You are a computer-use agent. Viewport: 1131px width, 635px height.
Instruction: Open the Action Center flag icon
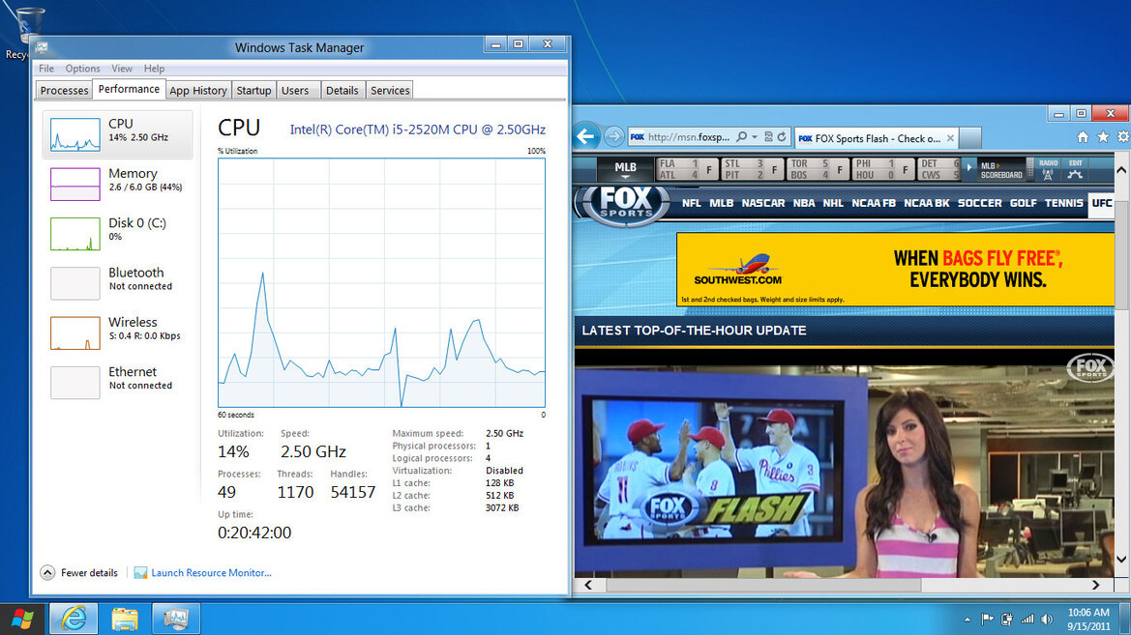(x=988, y=620)
